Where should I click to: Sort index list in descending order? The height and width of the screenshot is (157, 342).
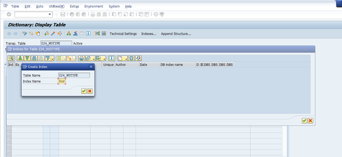tap(27, 58)
